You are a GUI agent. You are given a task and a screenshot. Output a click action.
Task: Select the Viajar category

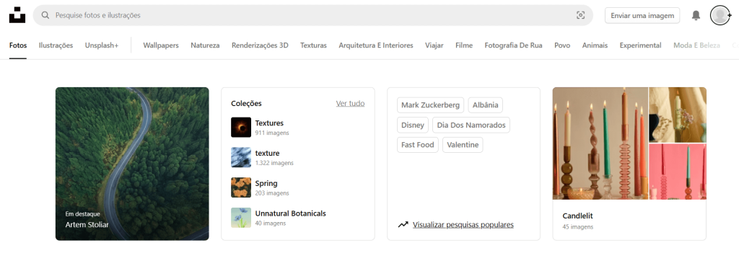[434, 45]
